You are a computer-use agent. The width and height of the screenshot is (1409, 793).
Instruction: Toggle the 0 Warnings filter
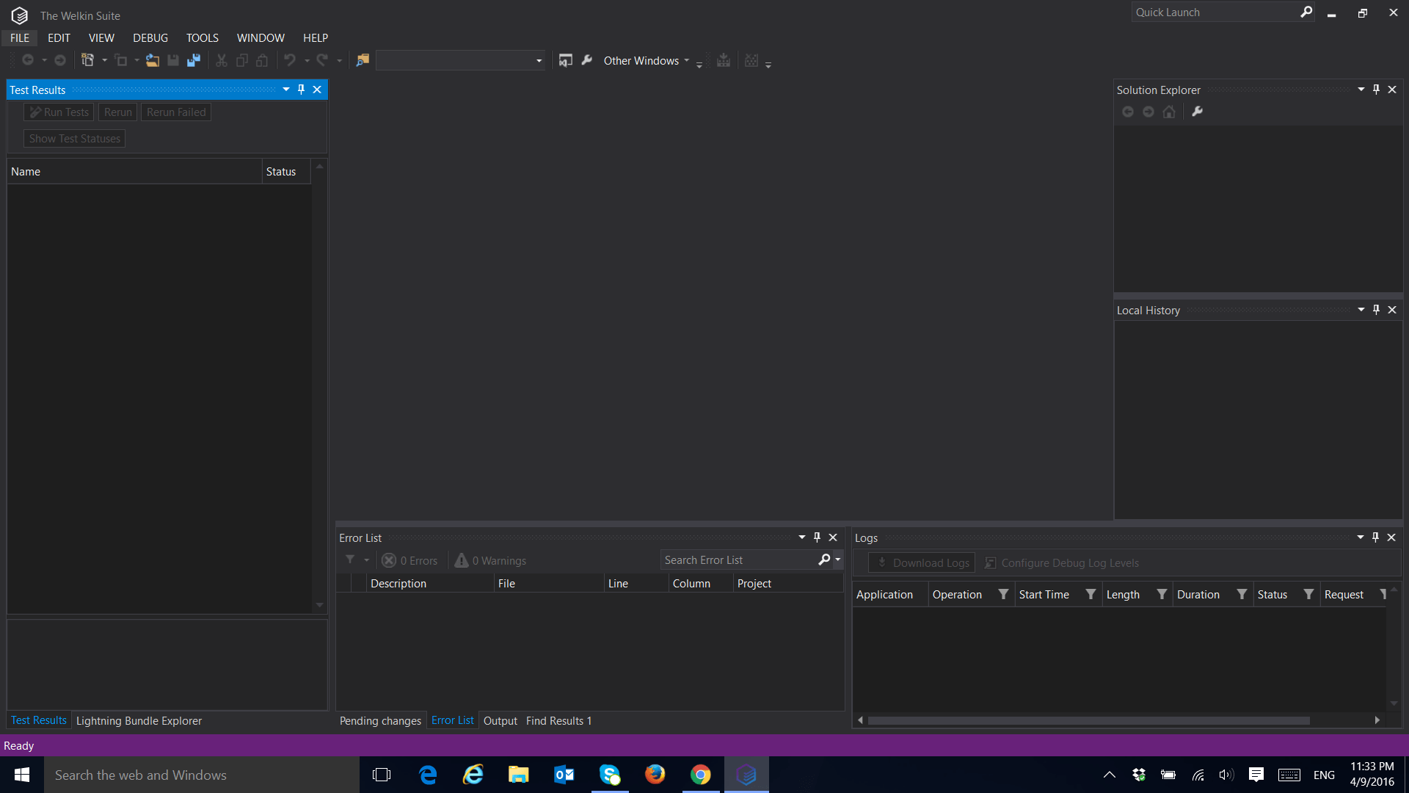point(491,560)
